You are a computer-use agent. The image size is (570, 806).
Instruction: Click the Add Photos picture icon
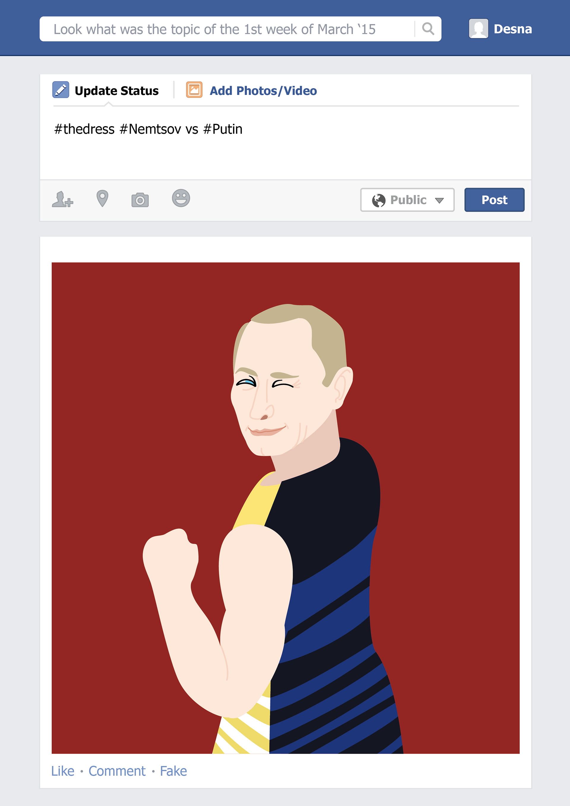[x=194, y=90]
